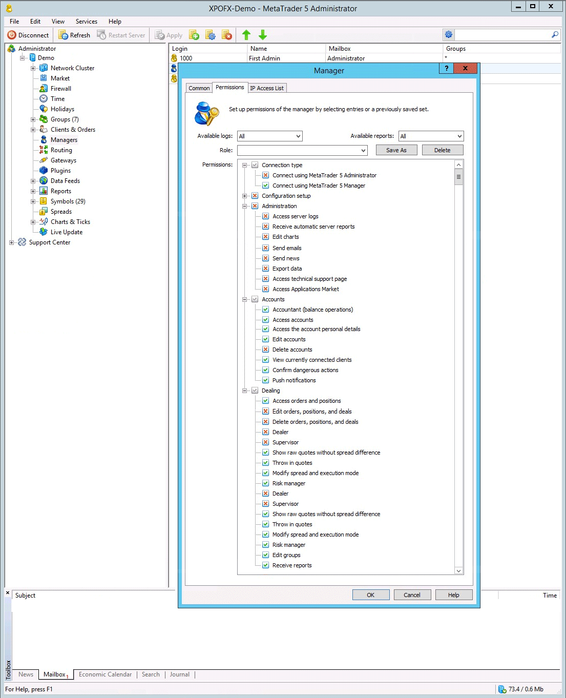Click the Add Account toolbar icon
566x698 pixels.
194,35
